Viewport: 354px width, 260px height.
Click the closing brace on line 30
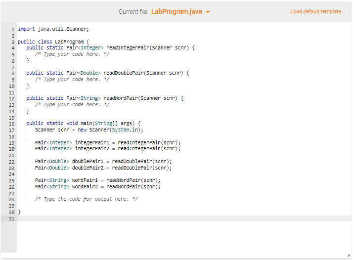(19, 212)
